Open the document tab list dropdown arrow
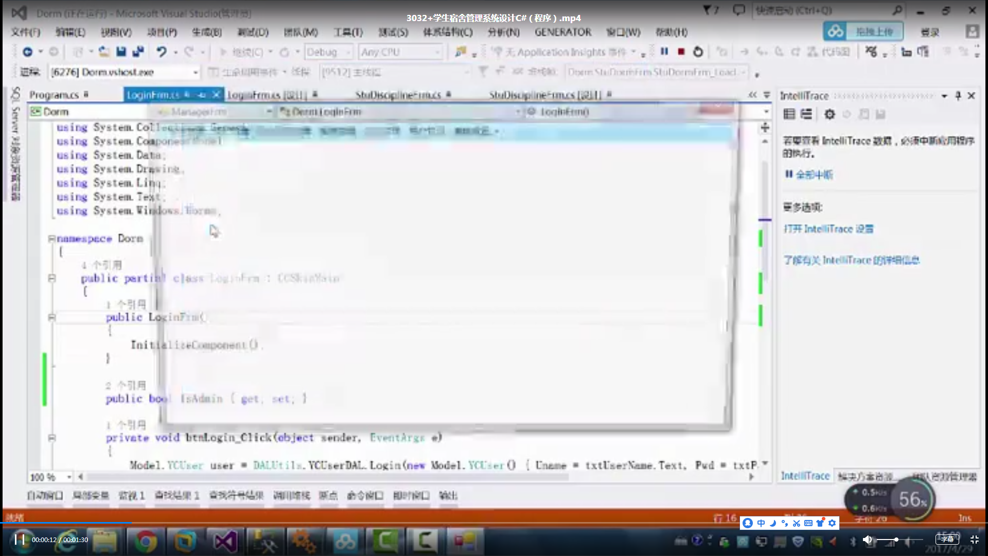 767,95
